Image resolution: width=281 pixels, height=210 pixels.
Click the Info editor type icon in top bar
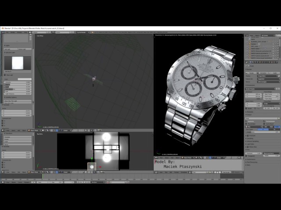pyautogui.click(x=3, y=32)
